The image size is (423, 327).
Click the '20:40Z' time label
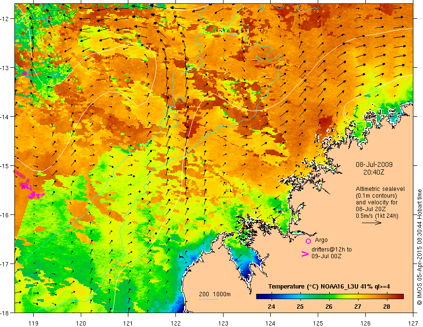pos(373,172)
